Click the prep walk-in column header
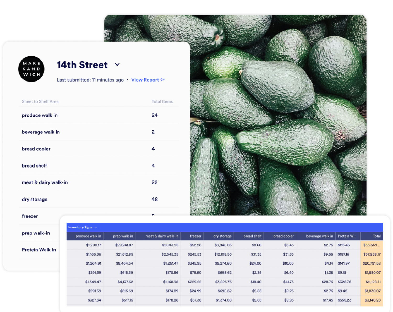Image resolution: width=393 pixels, height=312 pixels. pyautogui.click(x=123, y=236)
